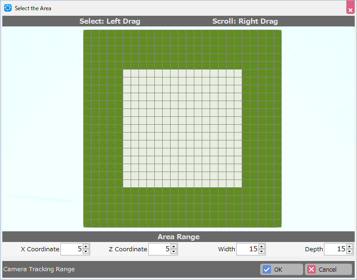The height and width of the screenshot is (280, 357).
Task: Close the Select the Area dialog
Action: (x=350, y=8)
